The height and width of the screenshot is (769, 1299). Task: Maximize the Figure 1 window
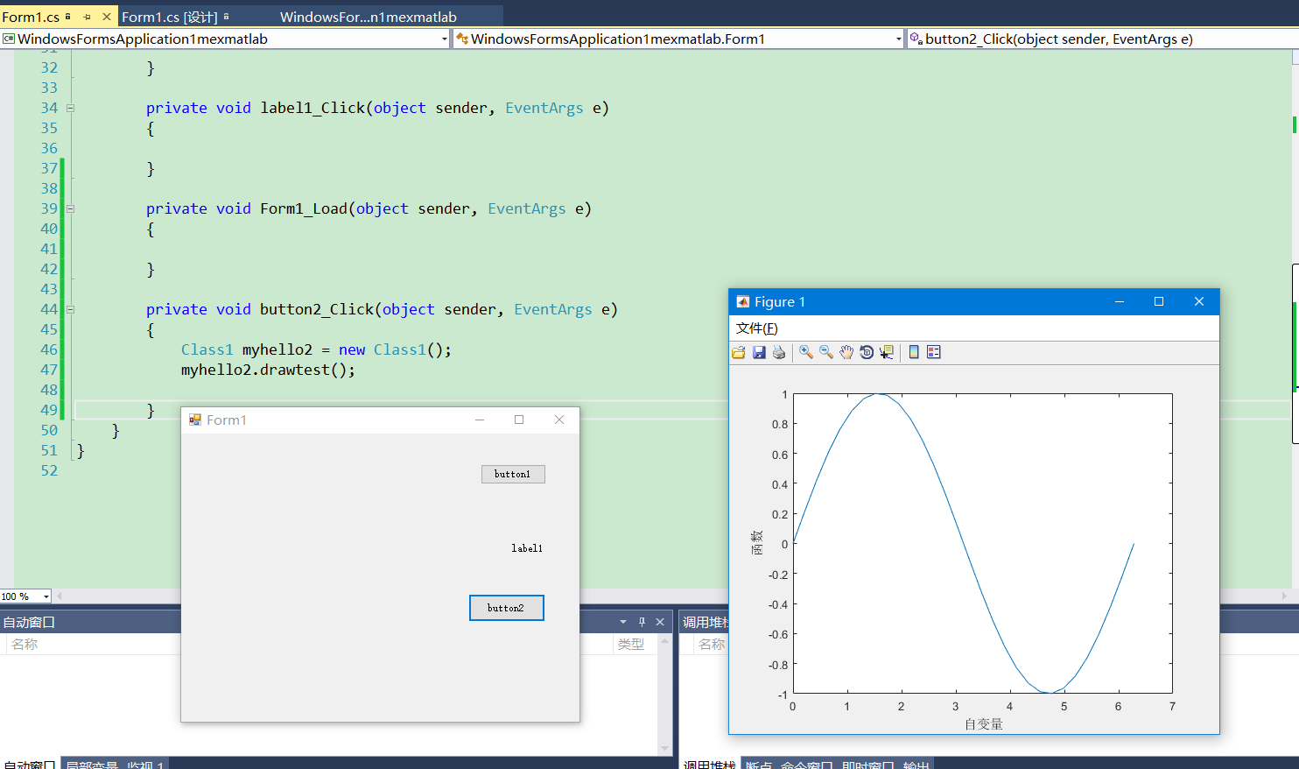1159,301
